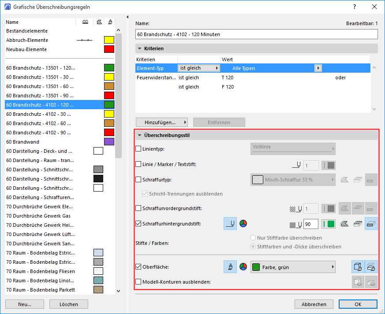
Task: Click green pen color swatch beside value 90
Action: pos(329,224)
